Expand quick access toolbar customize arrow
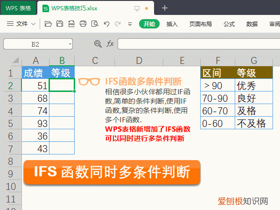Image resolution: width=280 pixels, height=210 pixels. coord(130,24)
